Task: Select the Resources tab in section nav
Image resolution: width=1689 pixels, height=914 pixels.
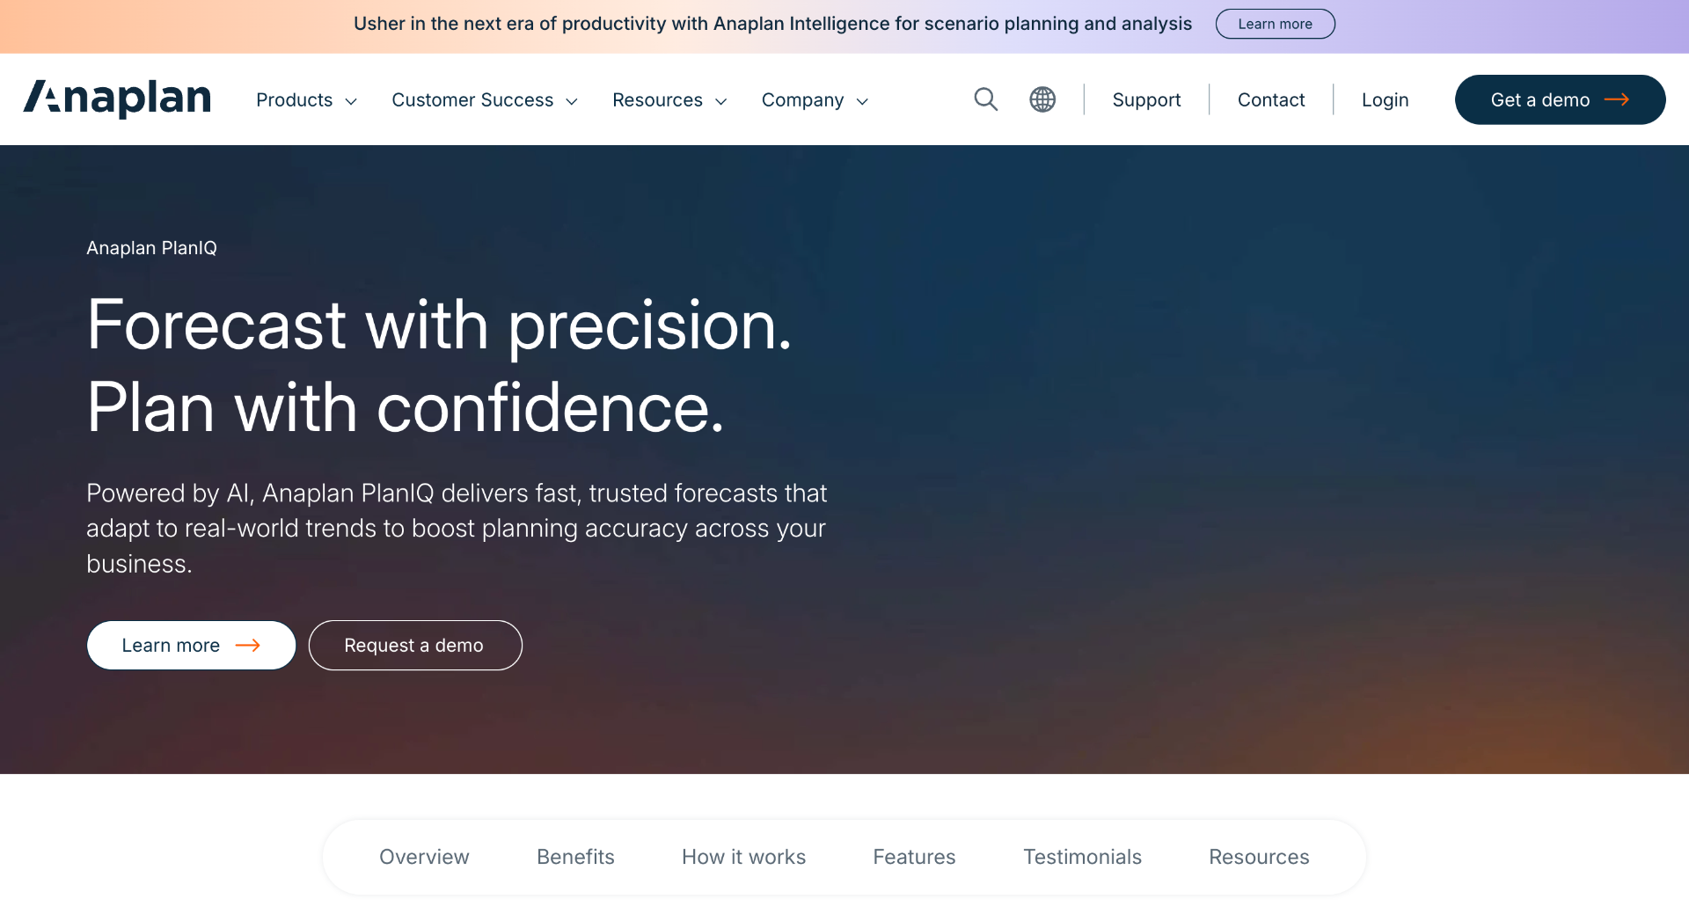Action: tap(1259, 857)
